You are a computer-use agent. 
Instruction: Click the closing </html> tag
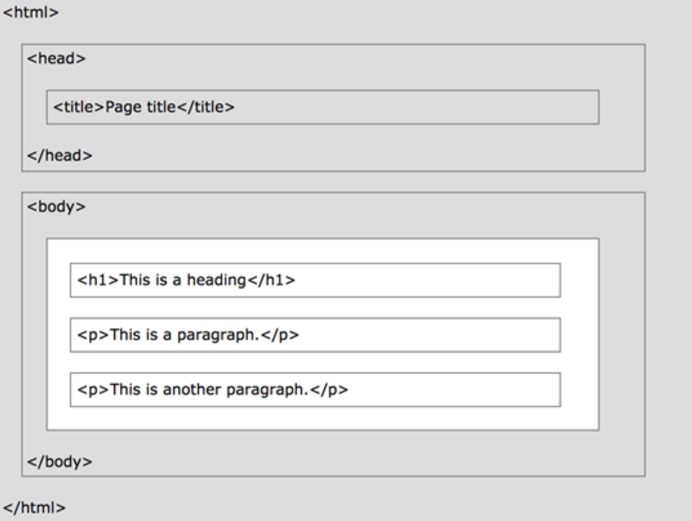(x=34, y=507)
